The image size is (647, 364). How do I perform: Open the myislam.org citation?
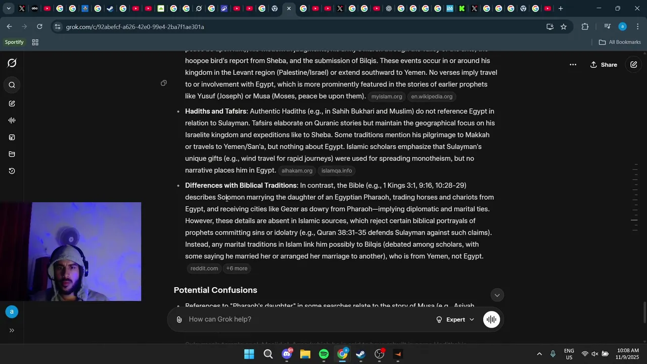pos(387,97)
